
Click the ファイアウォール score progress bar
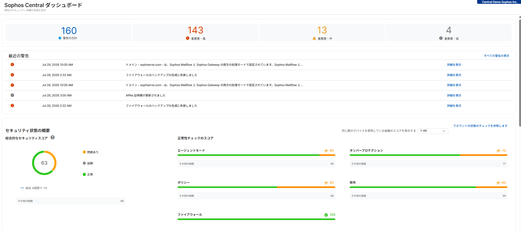pyautogui.click(x=256, y=219)
